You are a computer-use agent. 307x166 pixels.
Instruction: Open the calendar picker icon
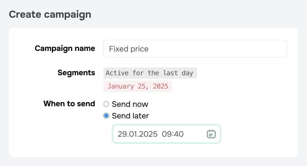[211, 134]
